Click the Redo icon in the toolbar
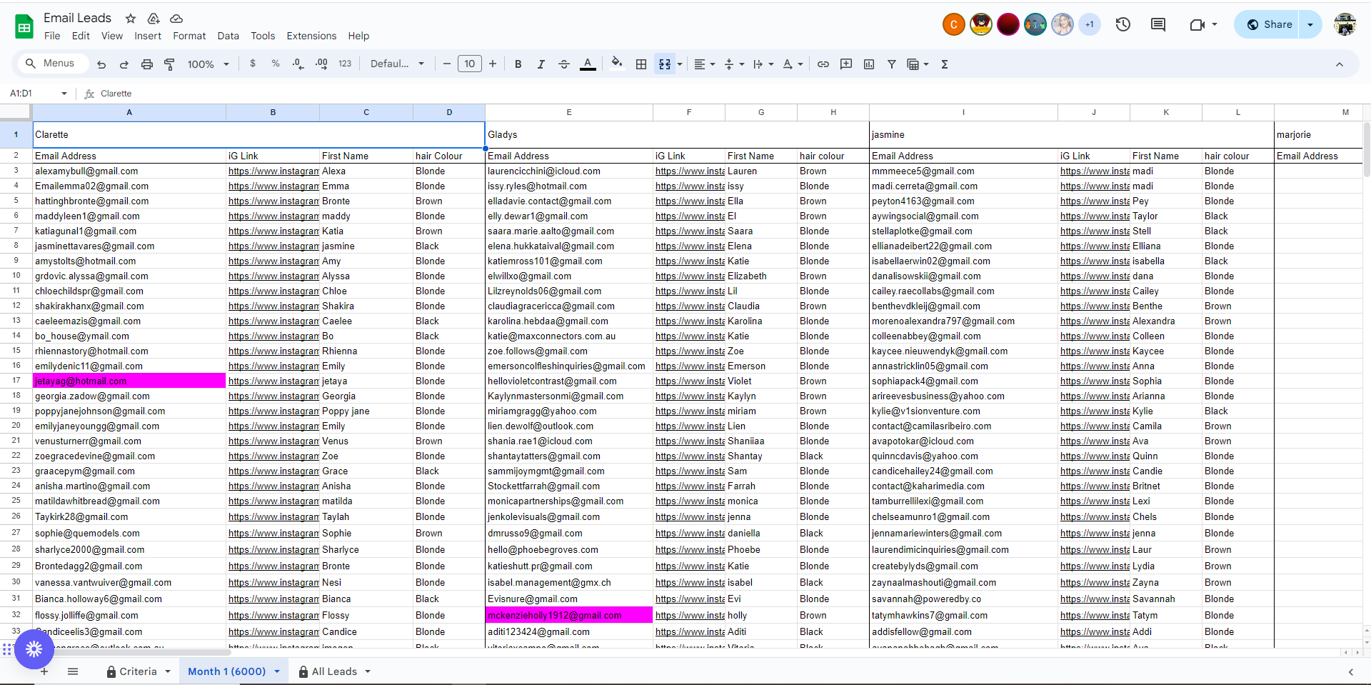 [124, 64]
